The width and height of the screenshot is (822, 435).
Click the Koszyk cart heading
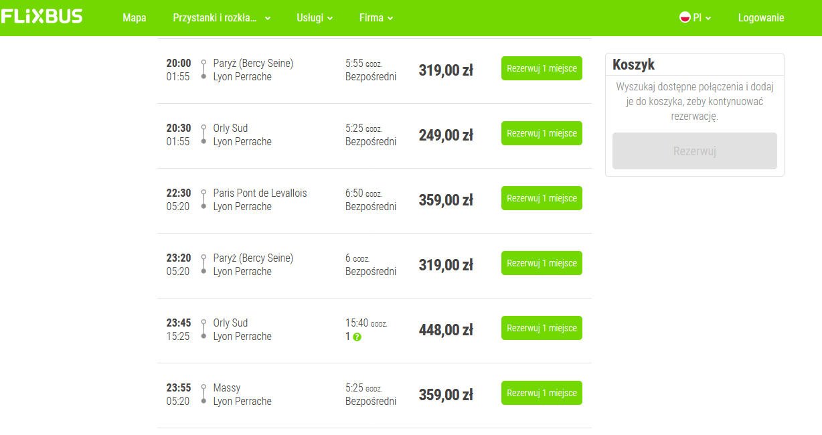tap(633, 65)
